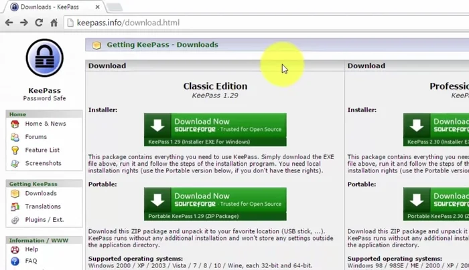Open a new browser tab
This screenshot has height=270, width=469.
point(115,7)
